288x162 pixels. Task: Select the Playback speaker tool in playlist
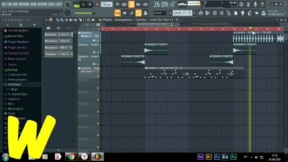(93, 20)
